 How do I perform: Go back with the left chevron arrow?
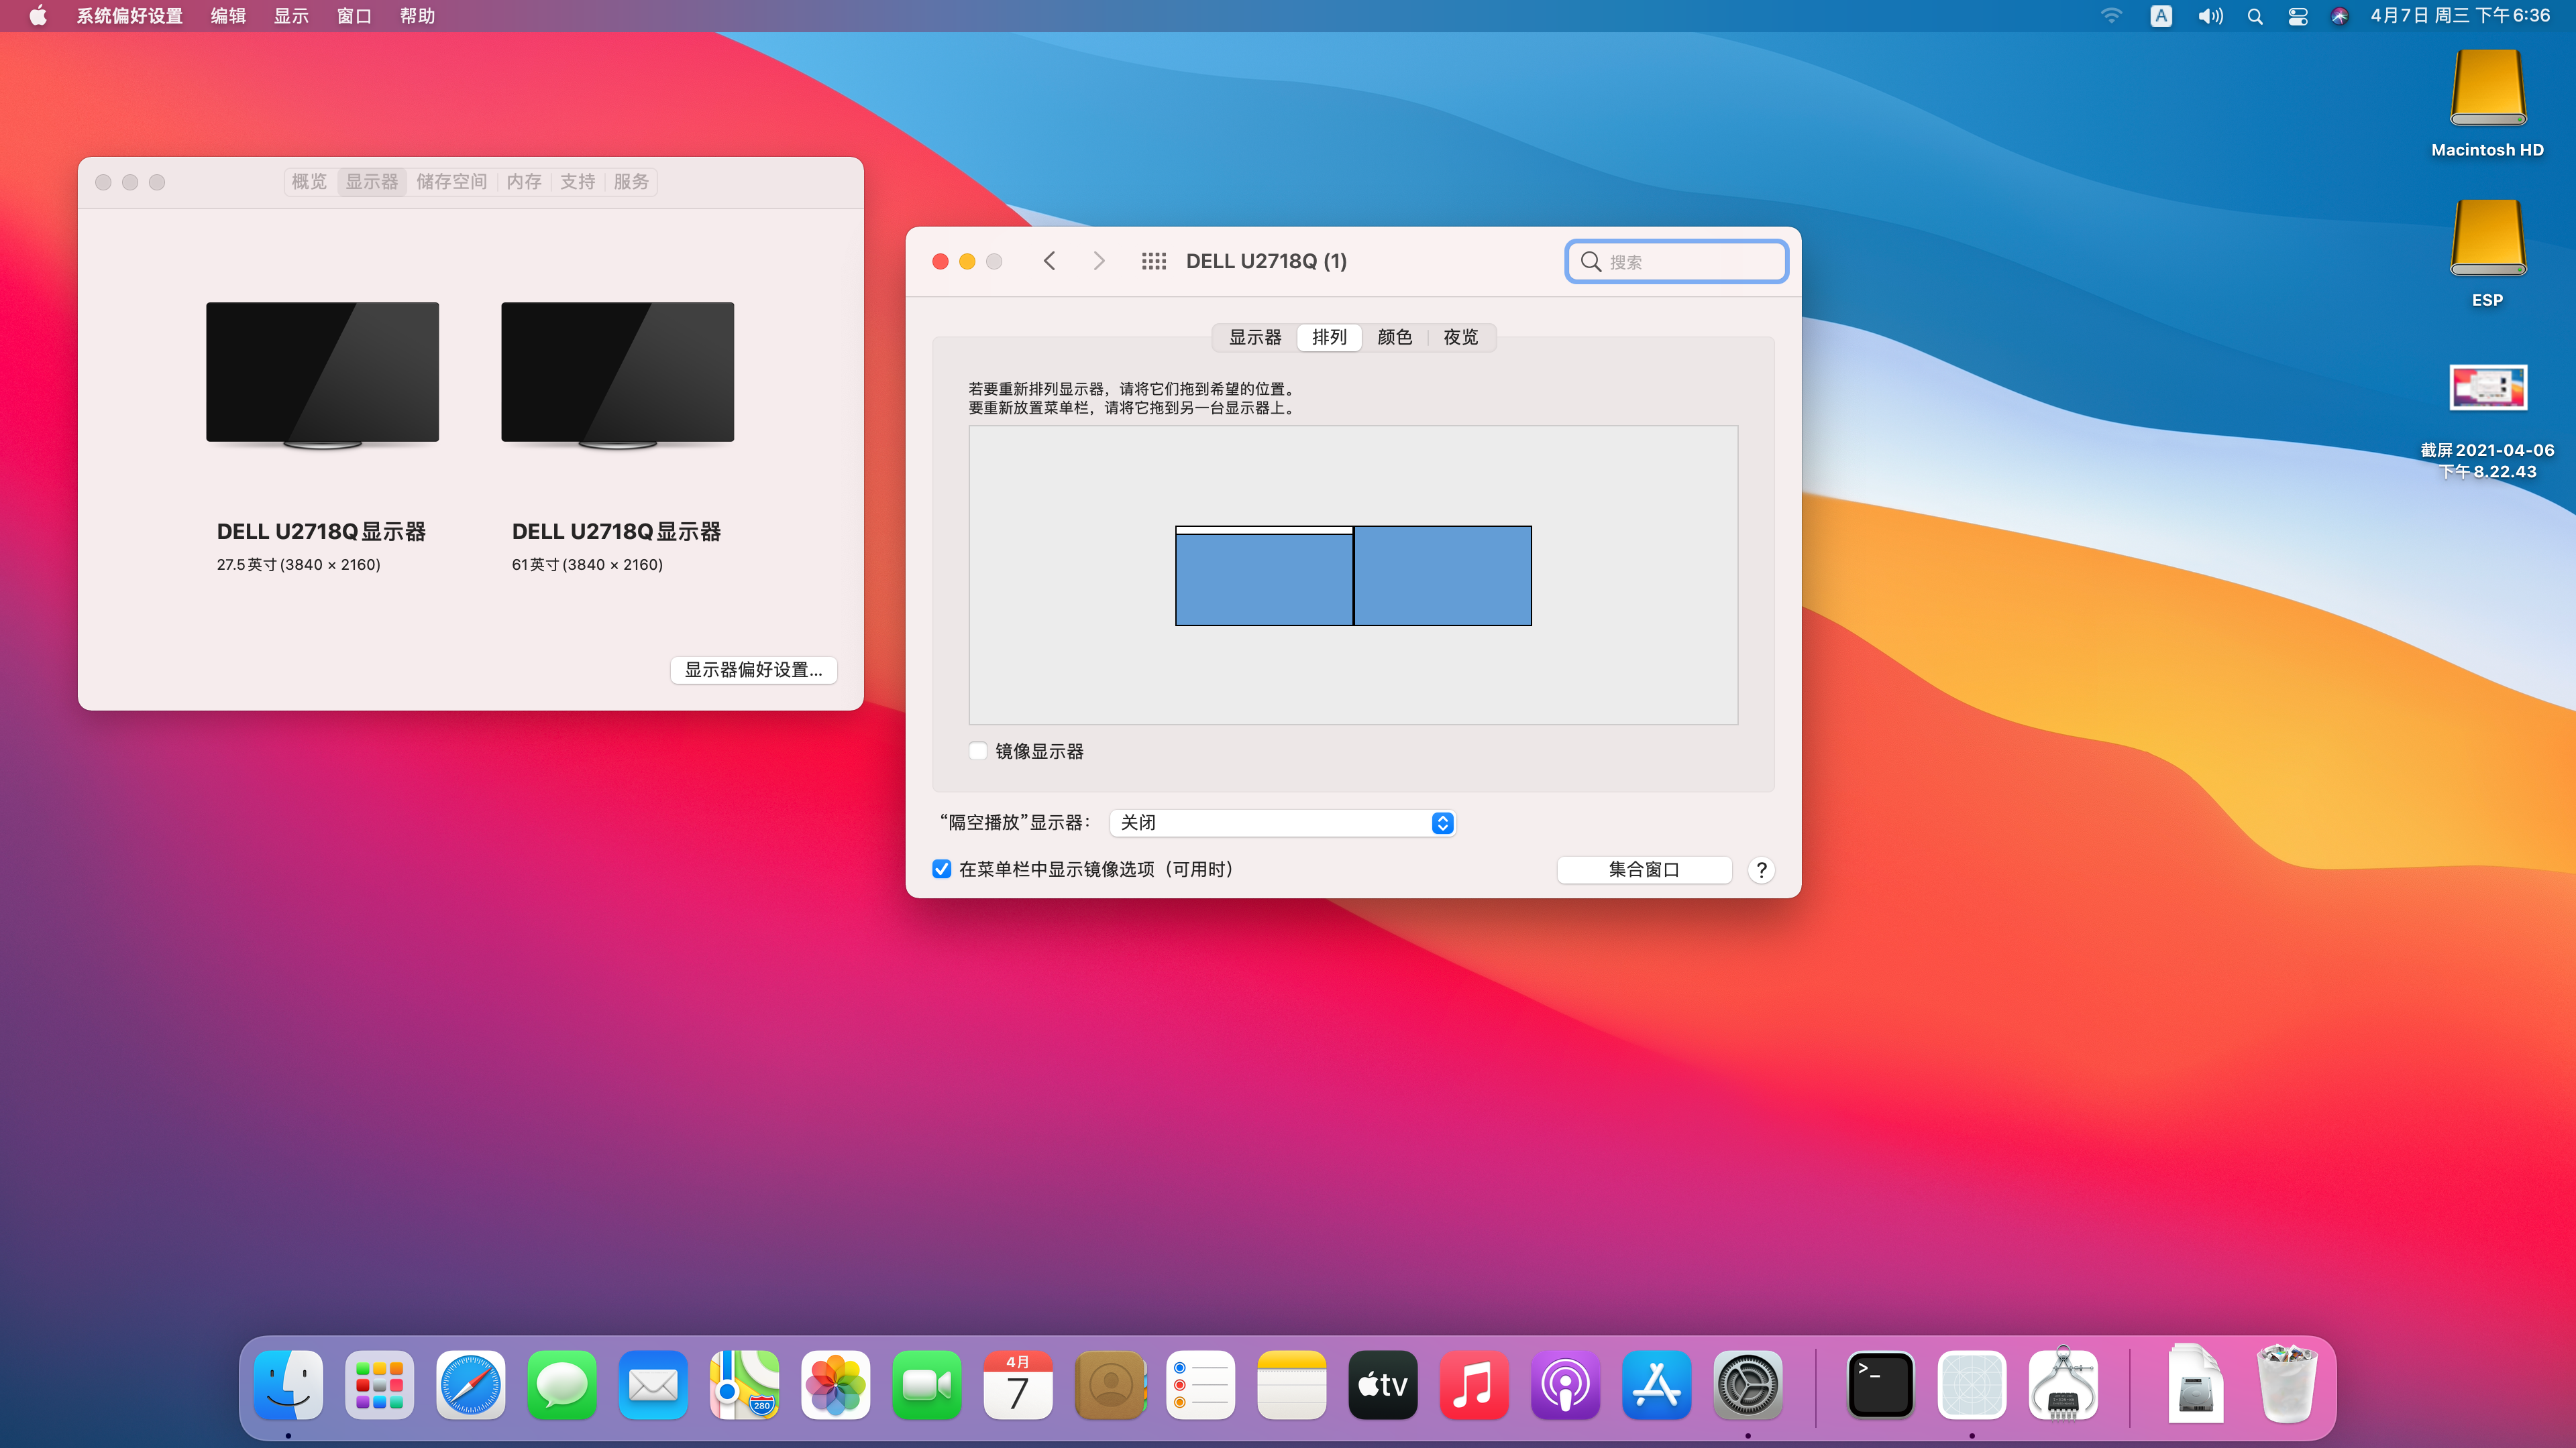click(x=1049, y=261)
